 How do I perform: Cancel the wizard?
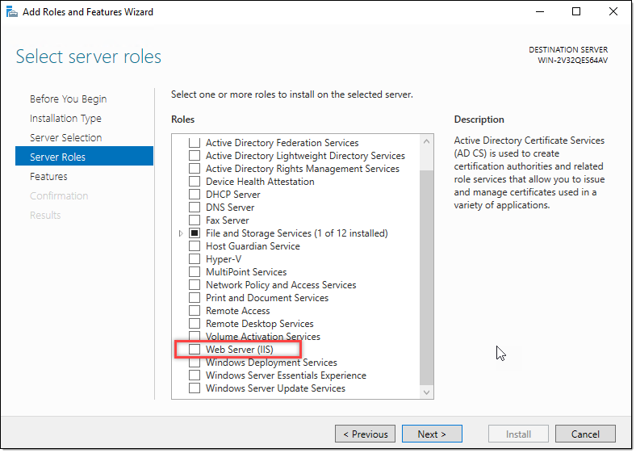point(585,434)
